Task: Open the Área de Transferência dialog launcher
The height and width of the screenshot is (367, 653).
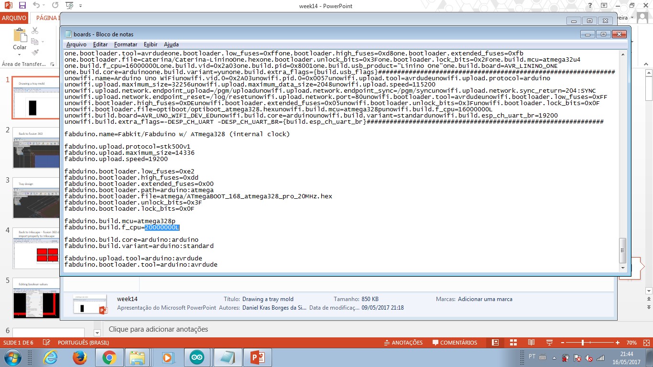Action: 52,64
